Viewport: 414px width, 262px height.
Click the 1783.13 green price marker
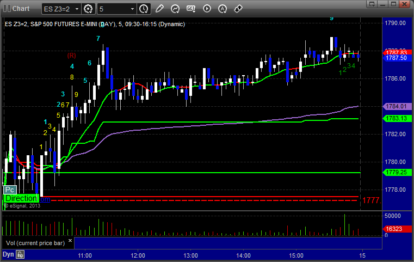click(397, 118)
